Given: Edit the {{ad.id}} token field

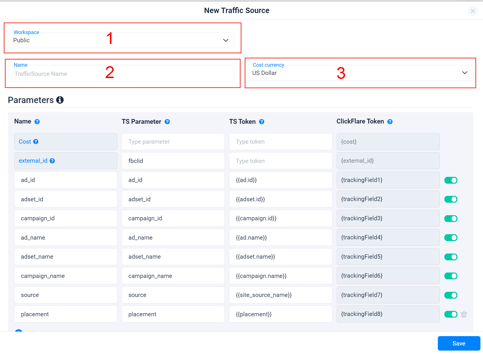Looking at the screenshot, I should coord(280,180).
